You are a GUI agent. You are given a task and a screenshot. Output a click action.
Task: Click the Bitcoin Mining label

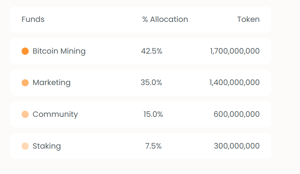(x=59, y=51)
